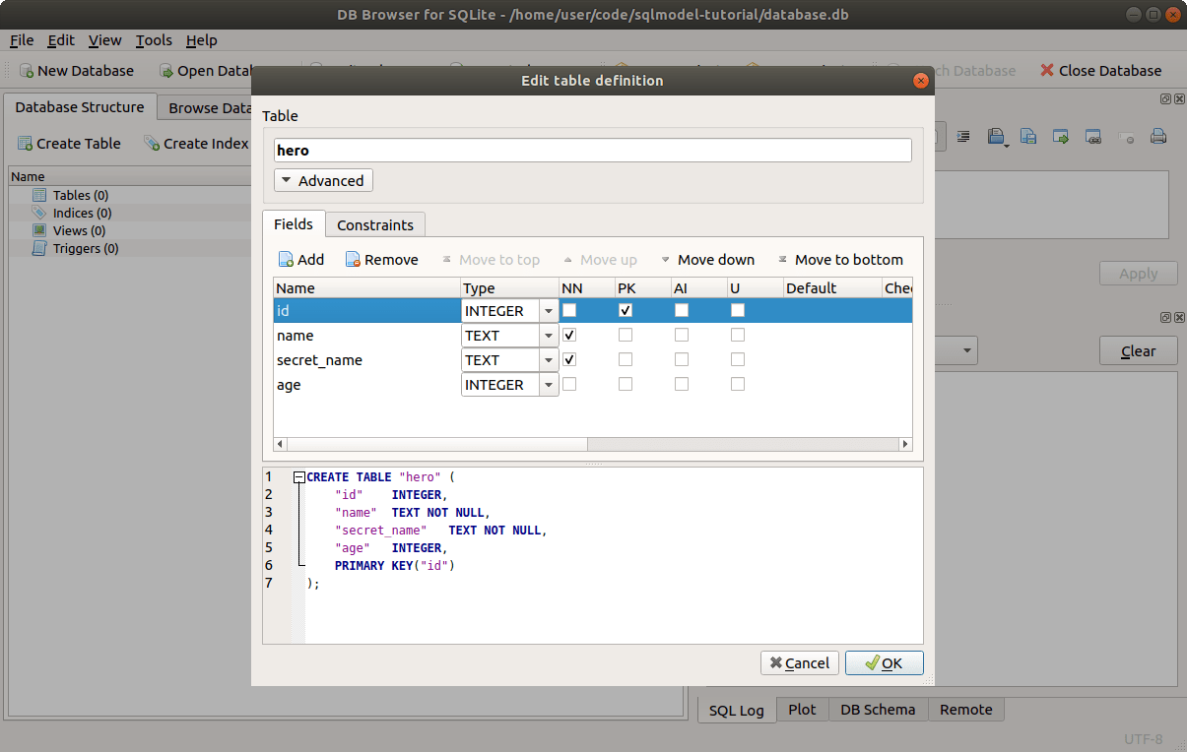Click inside the table name field

(x=592, y=150)
